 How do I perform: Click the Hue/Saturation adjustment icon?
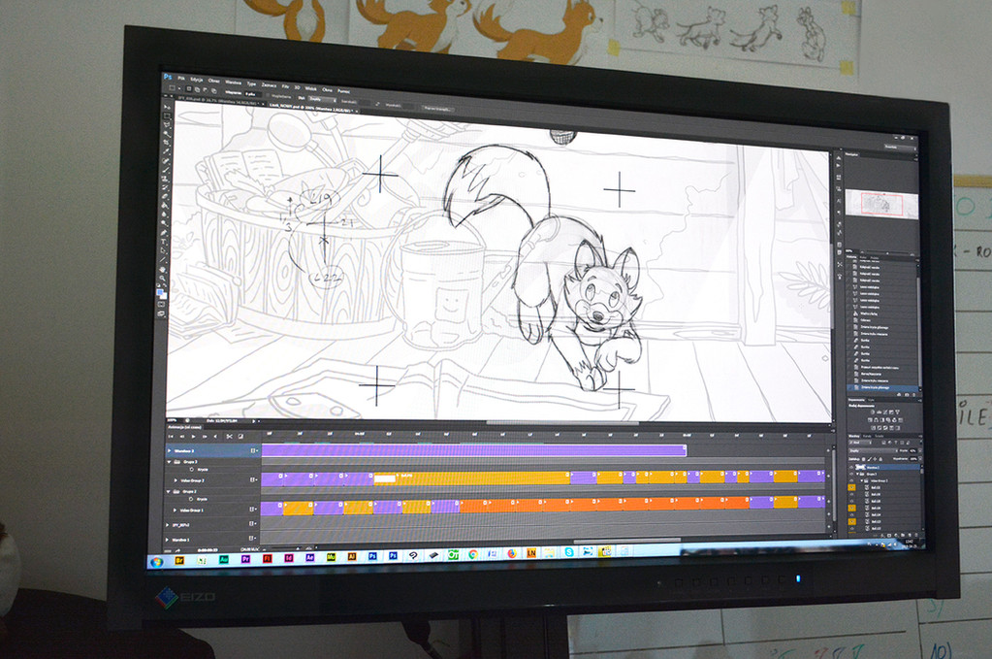[869, 420]
